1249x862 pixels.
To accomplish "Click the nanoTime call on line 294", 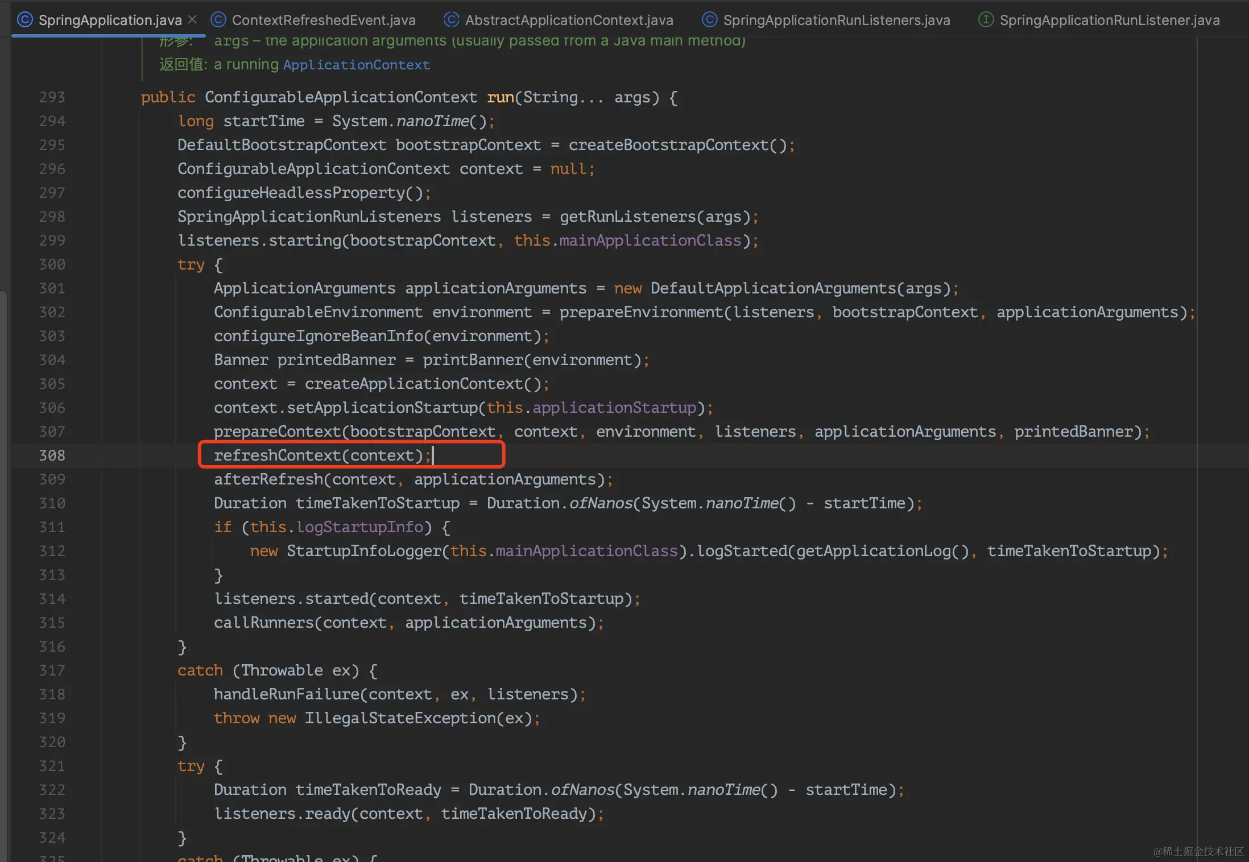I will (433, 121).
